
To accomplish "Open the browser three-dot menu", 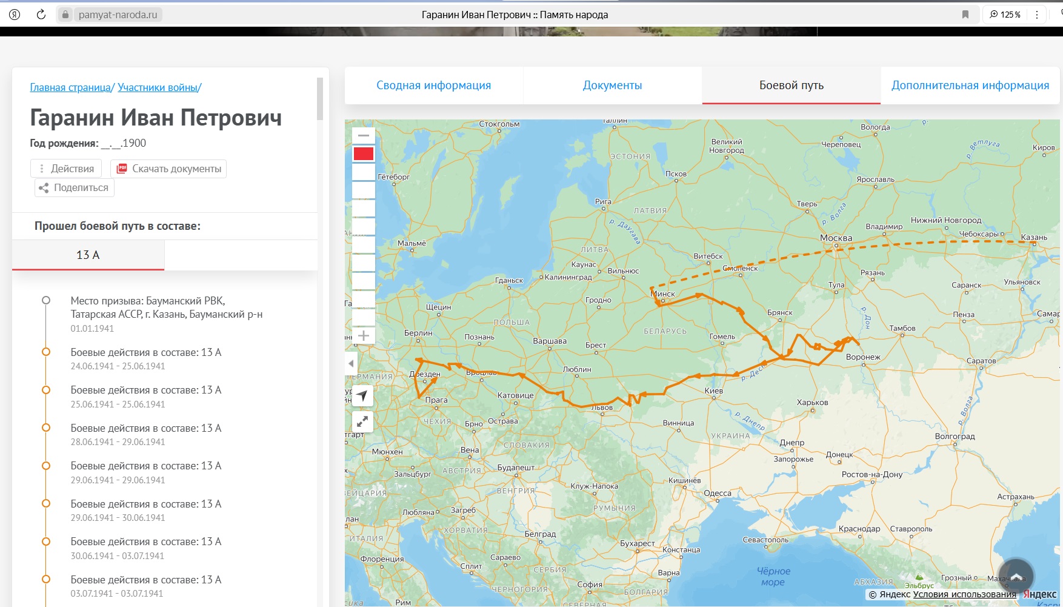I will [x=1037, y=15].
